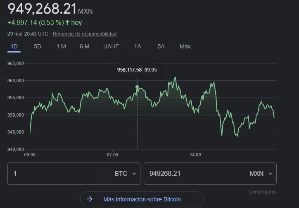
Task: Click Más información sobre Bitcoin button
Action: 142,199
